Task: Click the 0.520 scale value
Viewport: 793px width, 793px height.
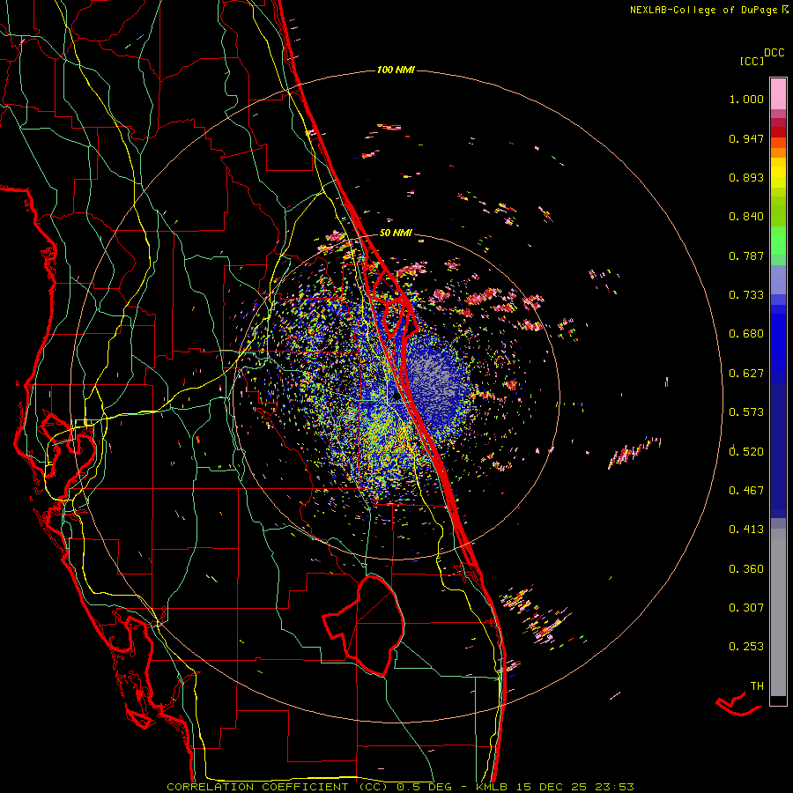Action: 746,451
